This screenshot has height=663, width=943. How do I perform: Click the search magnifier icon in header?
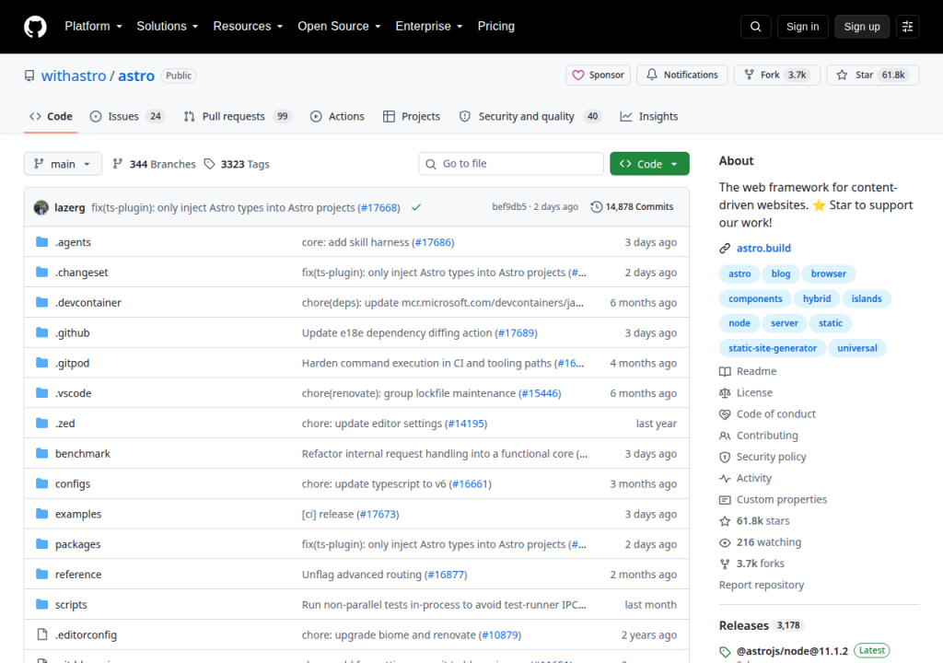pos(755,27)
